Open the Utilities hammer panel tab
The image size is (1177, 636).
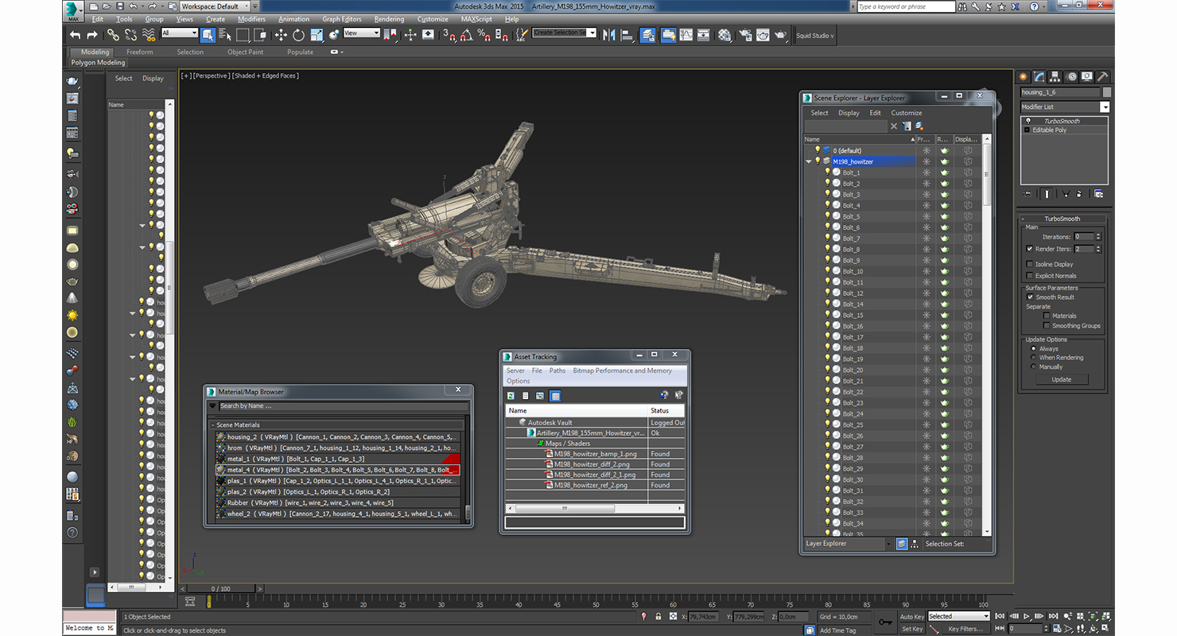[1102, 77]
